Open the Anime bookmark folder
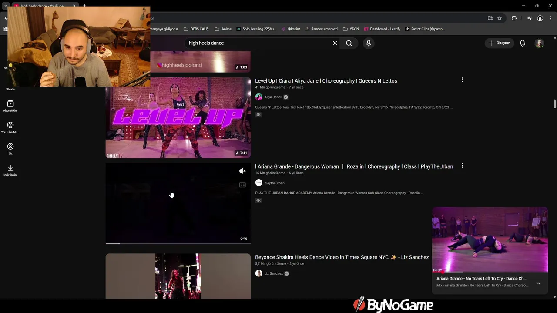 (223, 29)
